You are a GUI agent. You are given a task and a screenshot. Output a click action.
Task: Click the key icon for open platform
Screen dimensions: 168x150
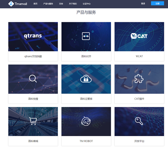139,121
